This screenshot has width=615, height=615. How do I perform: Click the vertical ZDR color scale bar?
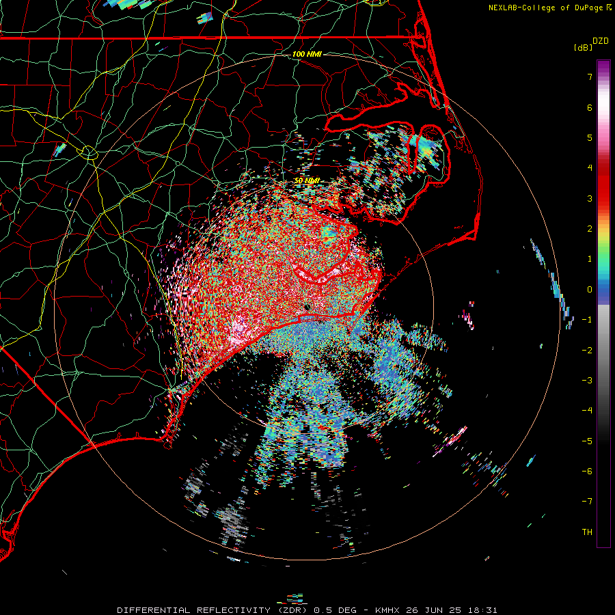pyautogui.click(x=603, y=303)
